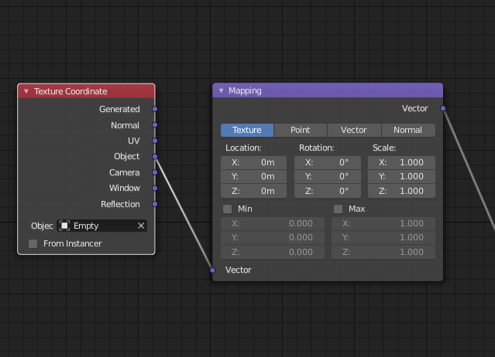Click the Normal output socket
Image resolution: width=495 pixels, height=357 pixels.
coord(155,125)
